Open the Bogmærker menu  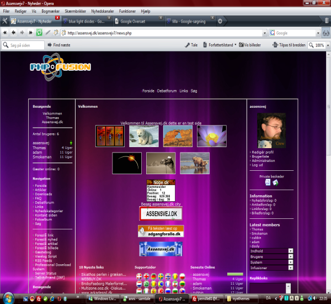click(50, 11)
